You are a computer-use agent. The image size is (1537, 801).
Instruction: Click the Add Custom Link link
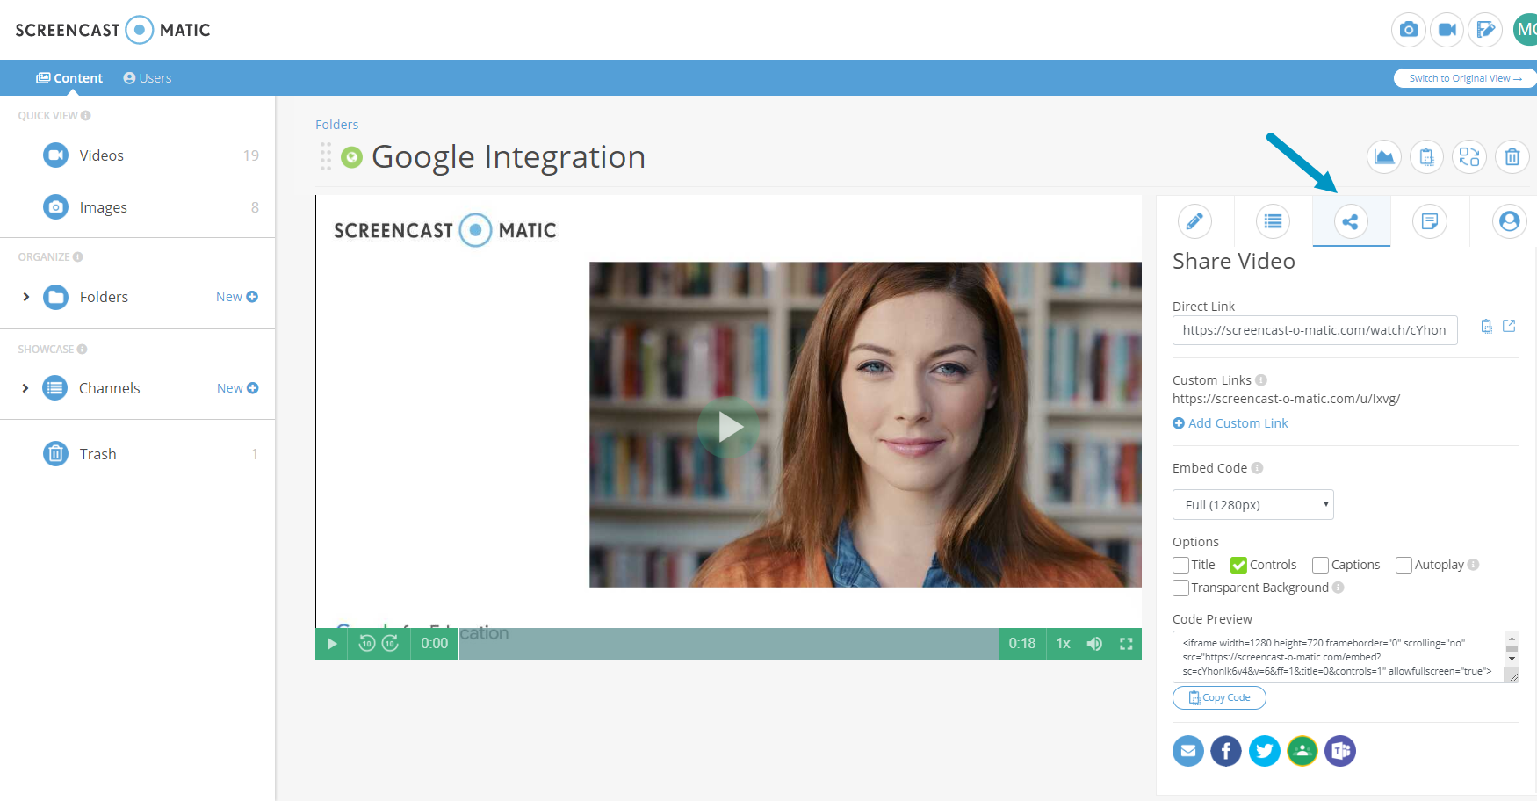[x=1230, y=423]
